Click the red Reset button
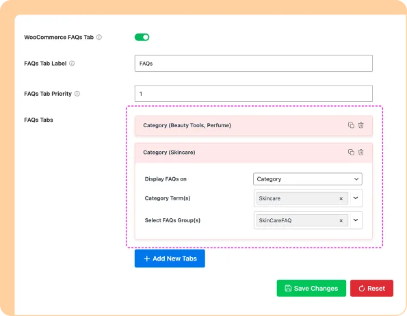 click(x=371, y=288)
